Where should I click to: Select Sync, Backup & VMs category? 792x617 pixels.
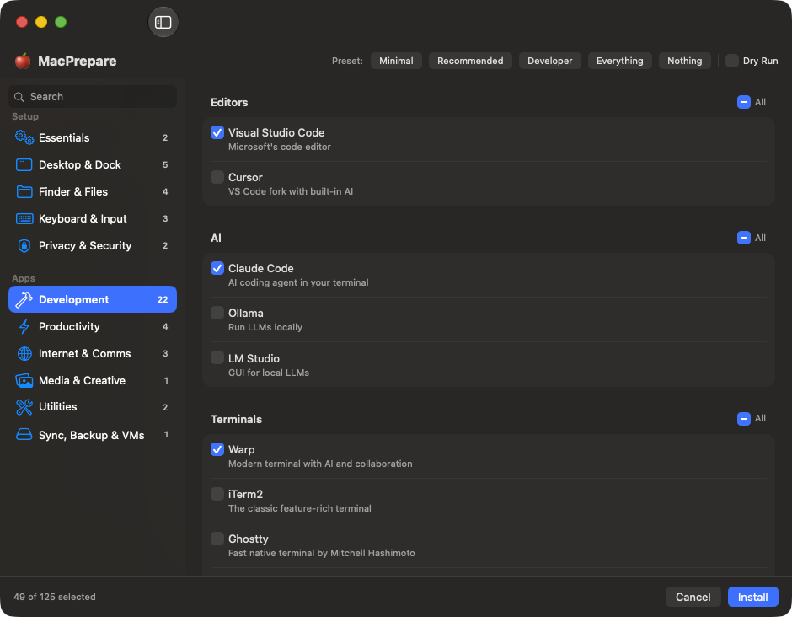coord(93,435)
